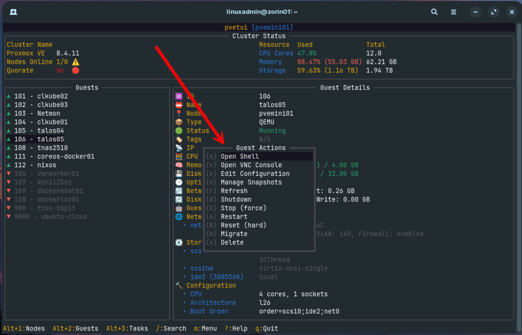
Task: Open Help via the ?:Help label
Action: pyautogui.click(x=235, y=328)
